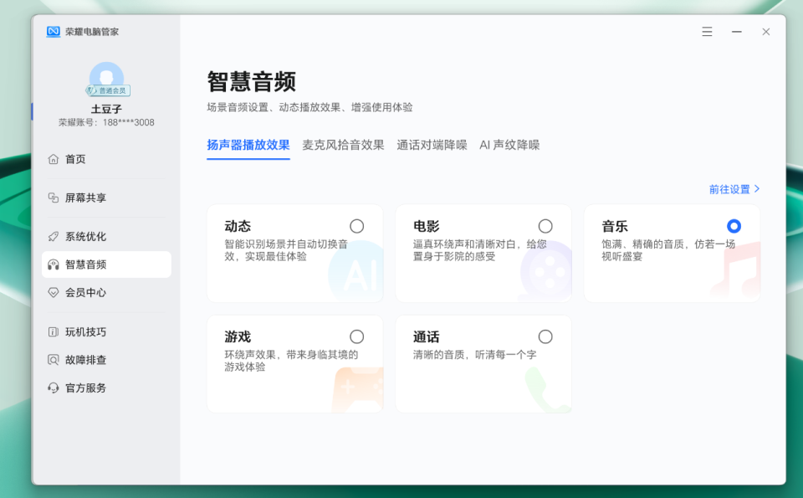Image resolution: width=803 pixels, height=498 pixels.
Task: Open 智慧音频 in the sidebar
Action: (x=106, y=264)
